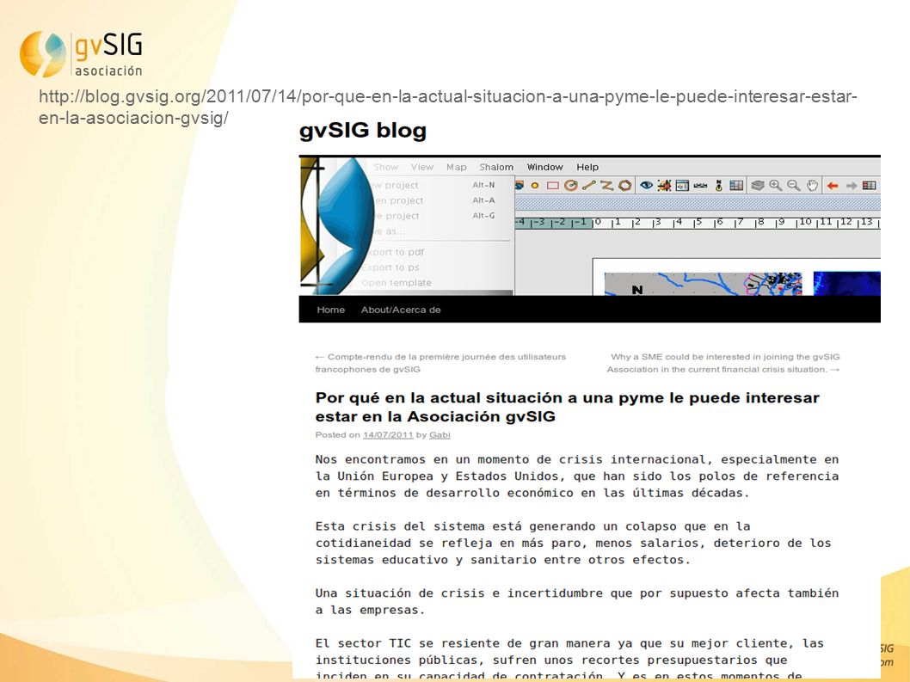The height and width of the screenshot is (682, 910).
Task: Open next post Why a SME could be interested
Action: [x=723, y=363]
